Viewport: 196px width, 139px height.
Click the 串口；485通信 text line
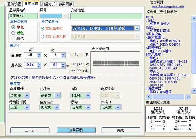[x=160, y=92]
